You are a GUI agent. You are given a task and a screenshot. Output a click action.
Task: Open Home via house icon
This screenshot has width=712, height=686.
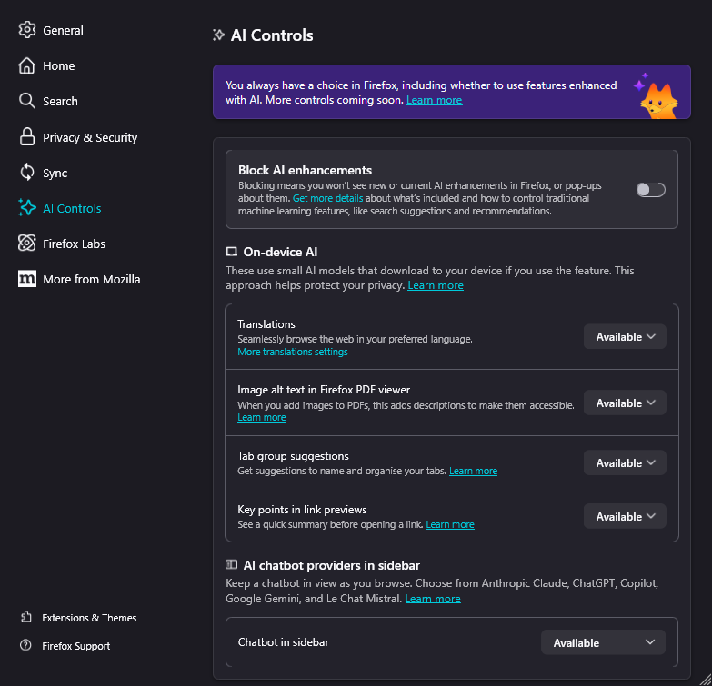tap(26, 65)
